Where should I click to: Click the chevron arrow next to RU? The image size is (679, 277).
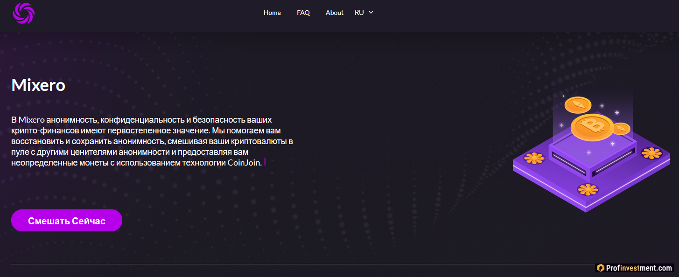click(x=371, y=13)
